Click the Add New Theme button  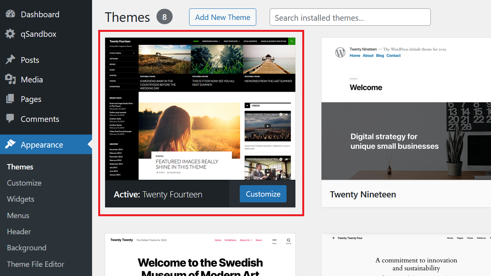coord(222,17)
